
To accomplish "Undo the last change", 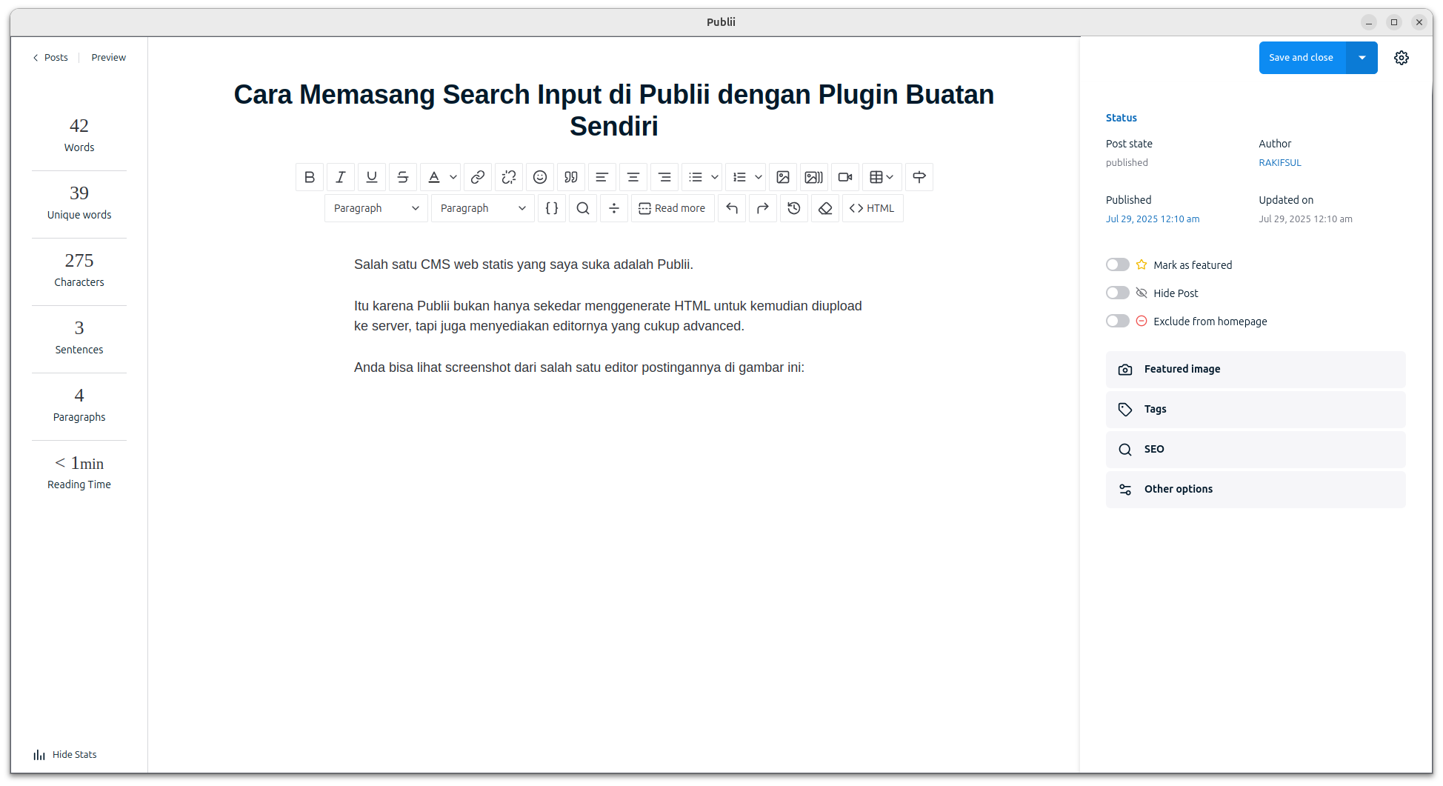I will coord(732,208).
